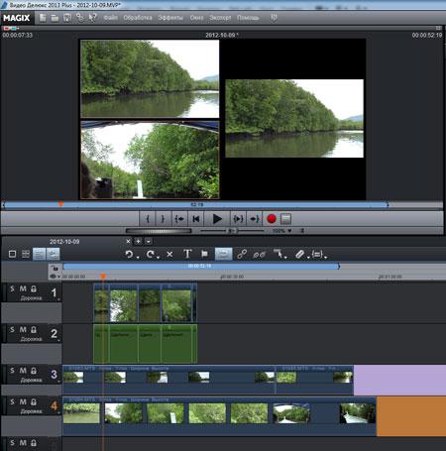The height and width of the screenshot is (451, 446).
Task: Click the chain link group icon
Action: (x=242, y=254)
